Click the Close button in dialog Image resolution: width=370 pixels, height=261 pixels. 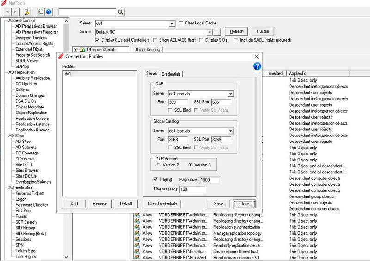click(244, 204)
